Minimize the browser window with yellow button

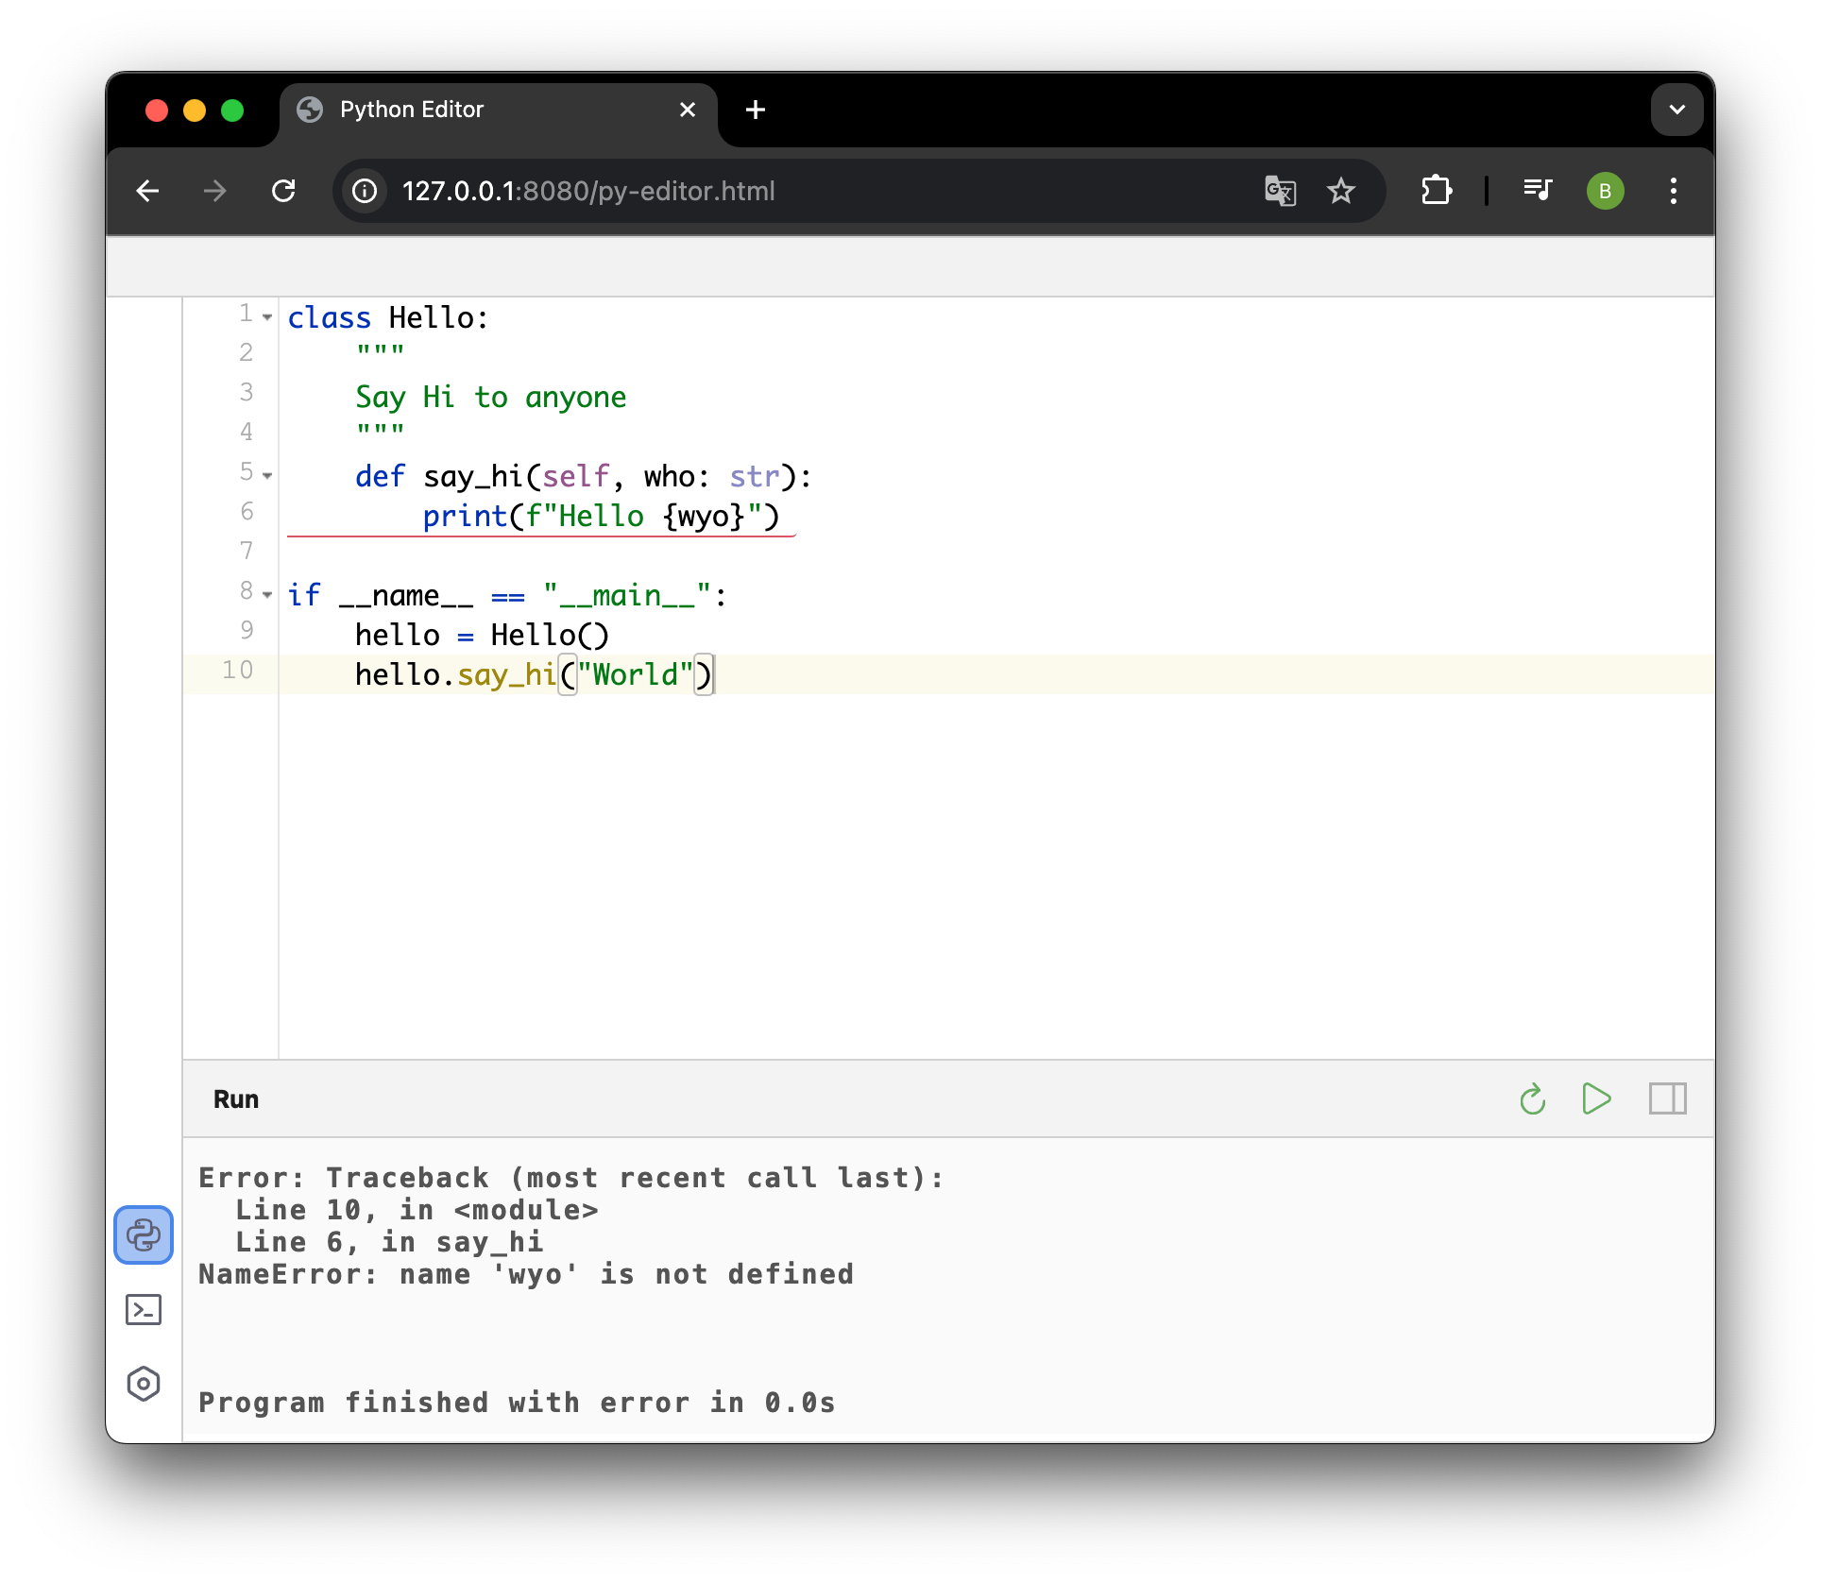pos(195,111)
